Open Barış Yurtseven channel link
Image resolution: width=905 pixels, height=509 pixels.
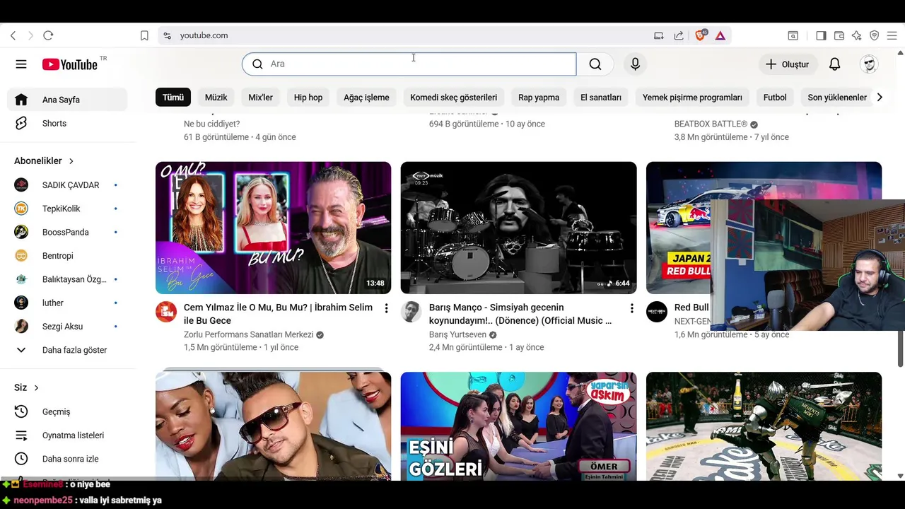point(457,334)
